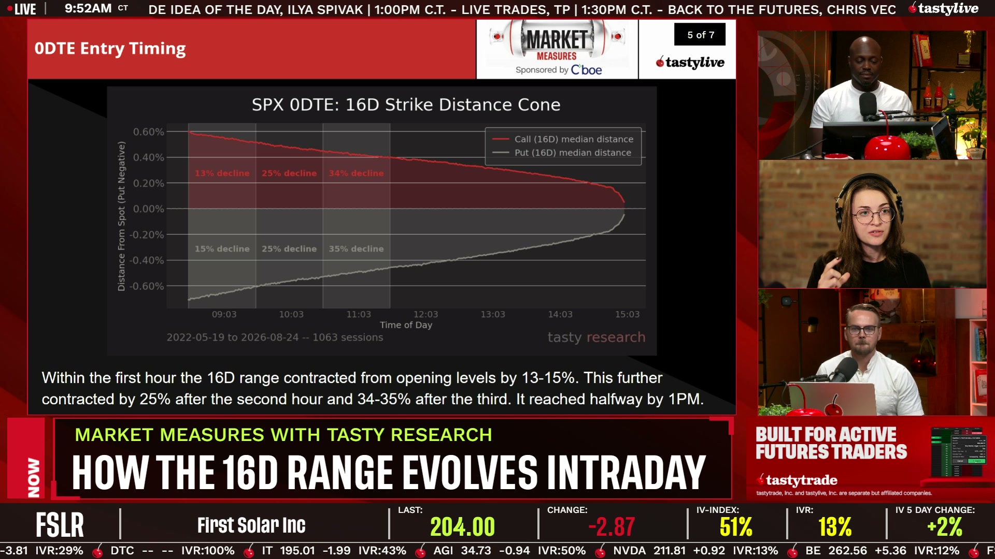Click the cherry icon before DTC ticker
The width and height of the screenshot is (995, 559).
[97, 551]
